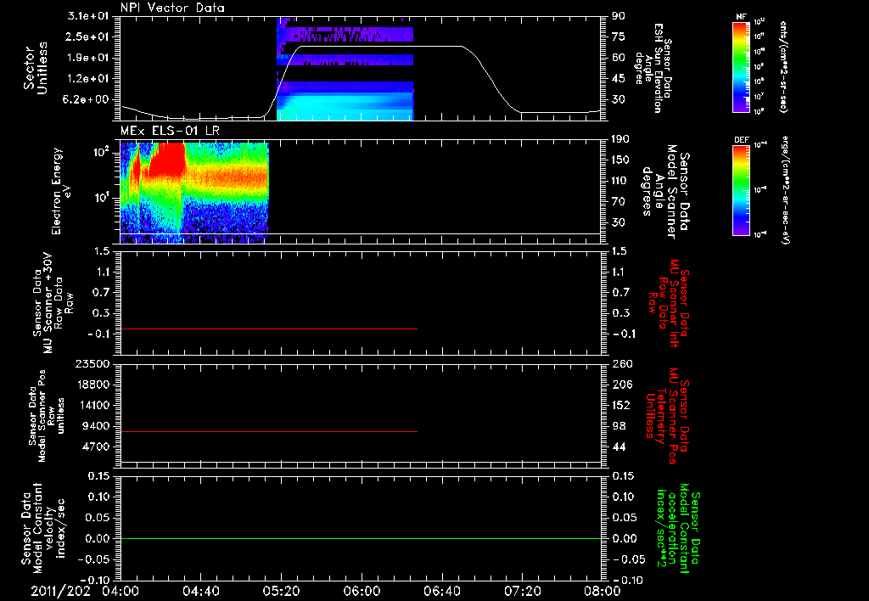Click the red Scanner Pos trace near 9400
Image resolution: width=869 pixels, height=601 pixels.
pyautogui.click(x=269, y=431)
